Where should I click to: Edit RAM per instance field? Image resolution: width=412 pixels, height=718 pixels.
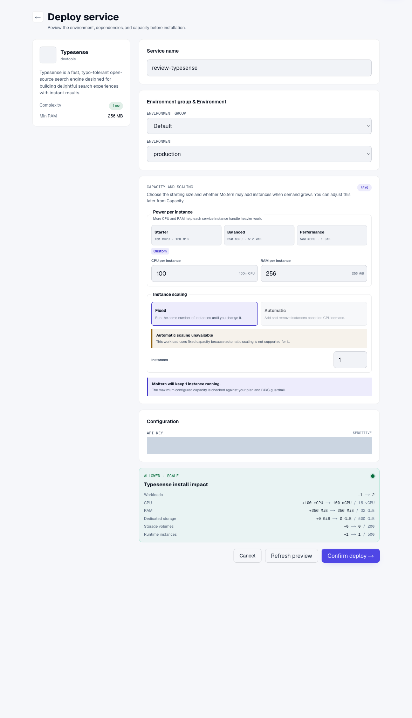(x=314, y=273)
